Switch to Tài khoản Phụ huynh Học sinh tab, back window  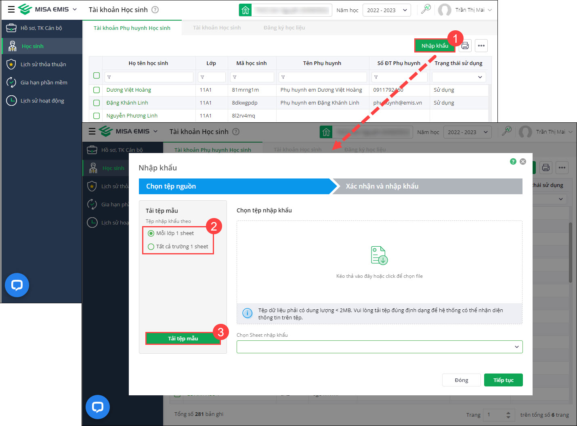(x=132, y=28)
